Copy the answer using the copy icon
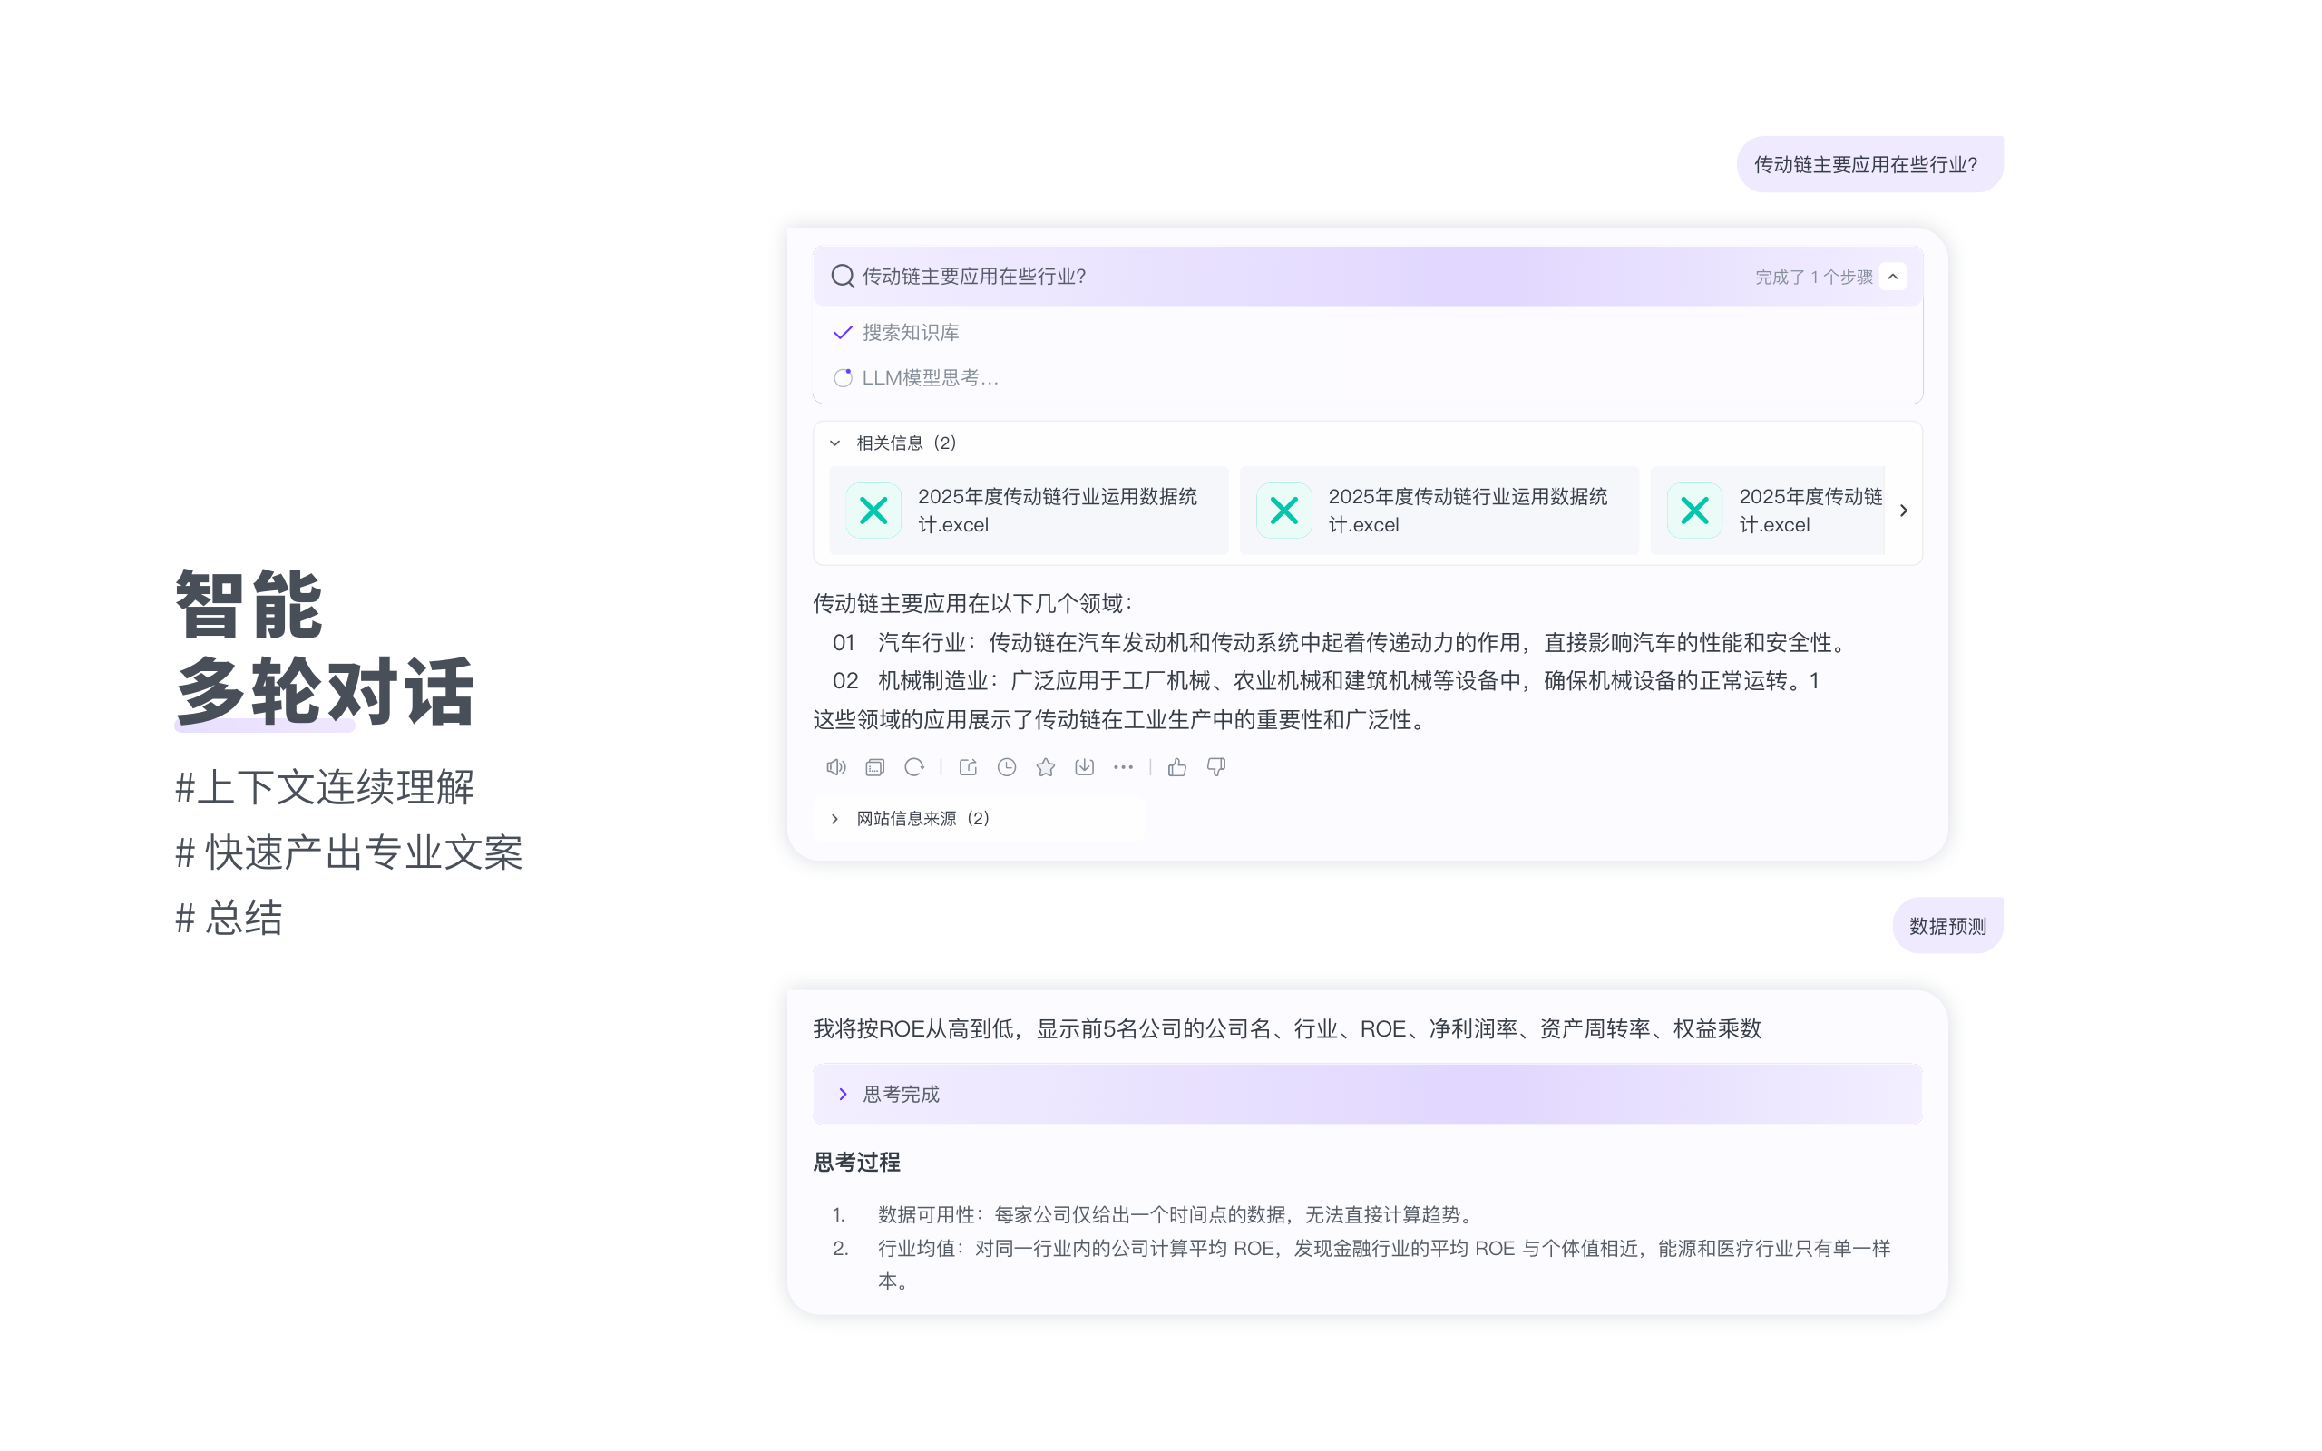The image size is (2322, 1451). tap(874, 767)
